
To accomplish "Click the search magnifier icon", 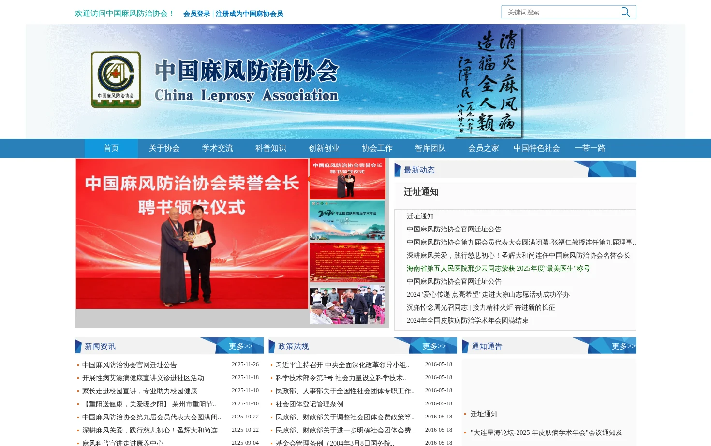I will [x=625, y=12].
